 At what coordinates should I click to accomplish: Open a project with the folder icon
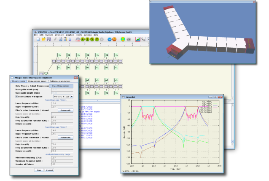point(43,39)
